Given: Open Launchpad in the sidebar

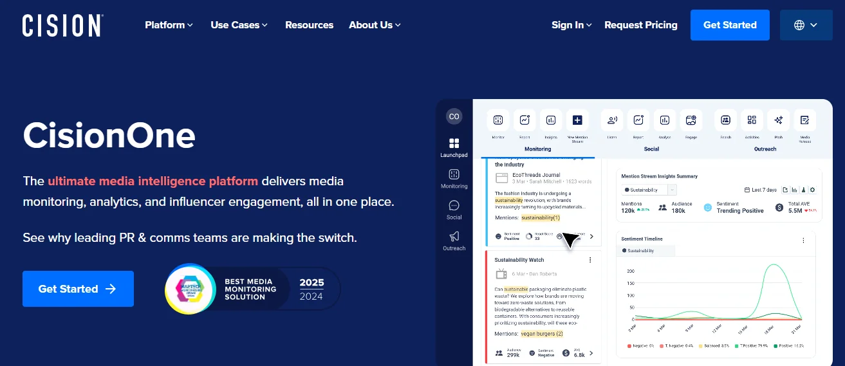Looking at the screenshot, I should [454, 147].
